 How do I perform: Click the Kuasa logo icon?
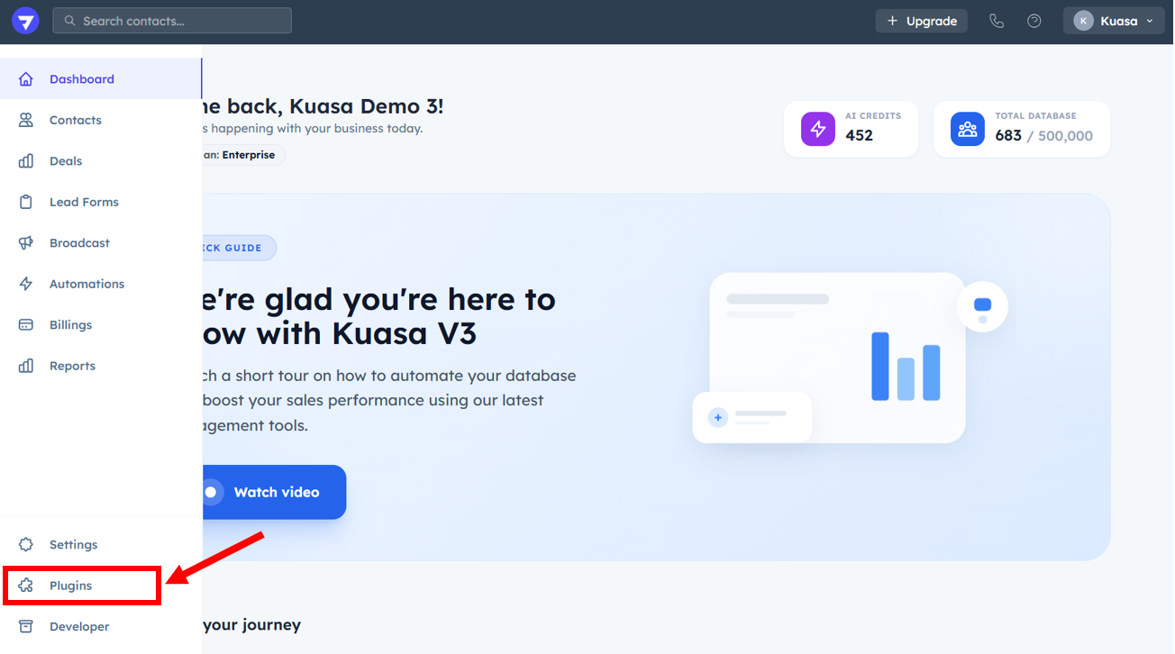25,22
